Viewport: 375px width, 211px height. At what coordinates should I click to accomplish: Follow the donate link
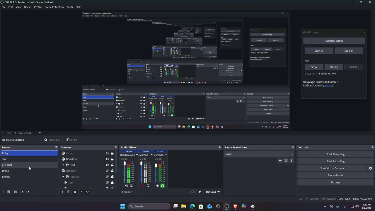pos(328,86)
